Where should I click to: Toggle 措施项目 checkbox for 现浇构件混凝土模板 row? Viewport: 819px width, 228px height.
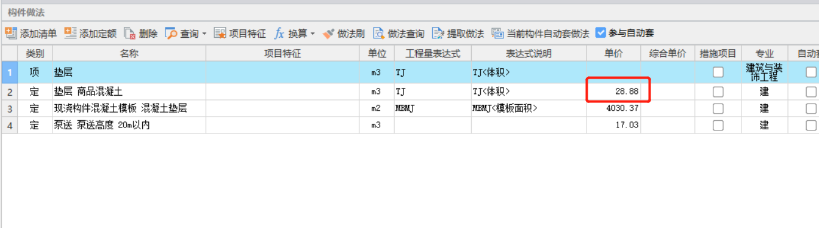718,109
